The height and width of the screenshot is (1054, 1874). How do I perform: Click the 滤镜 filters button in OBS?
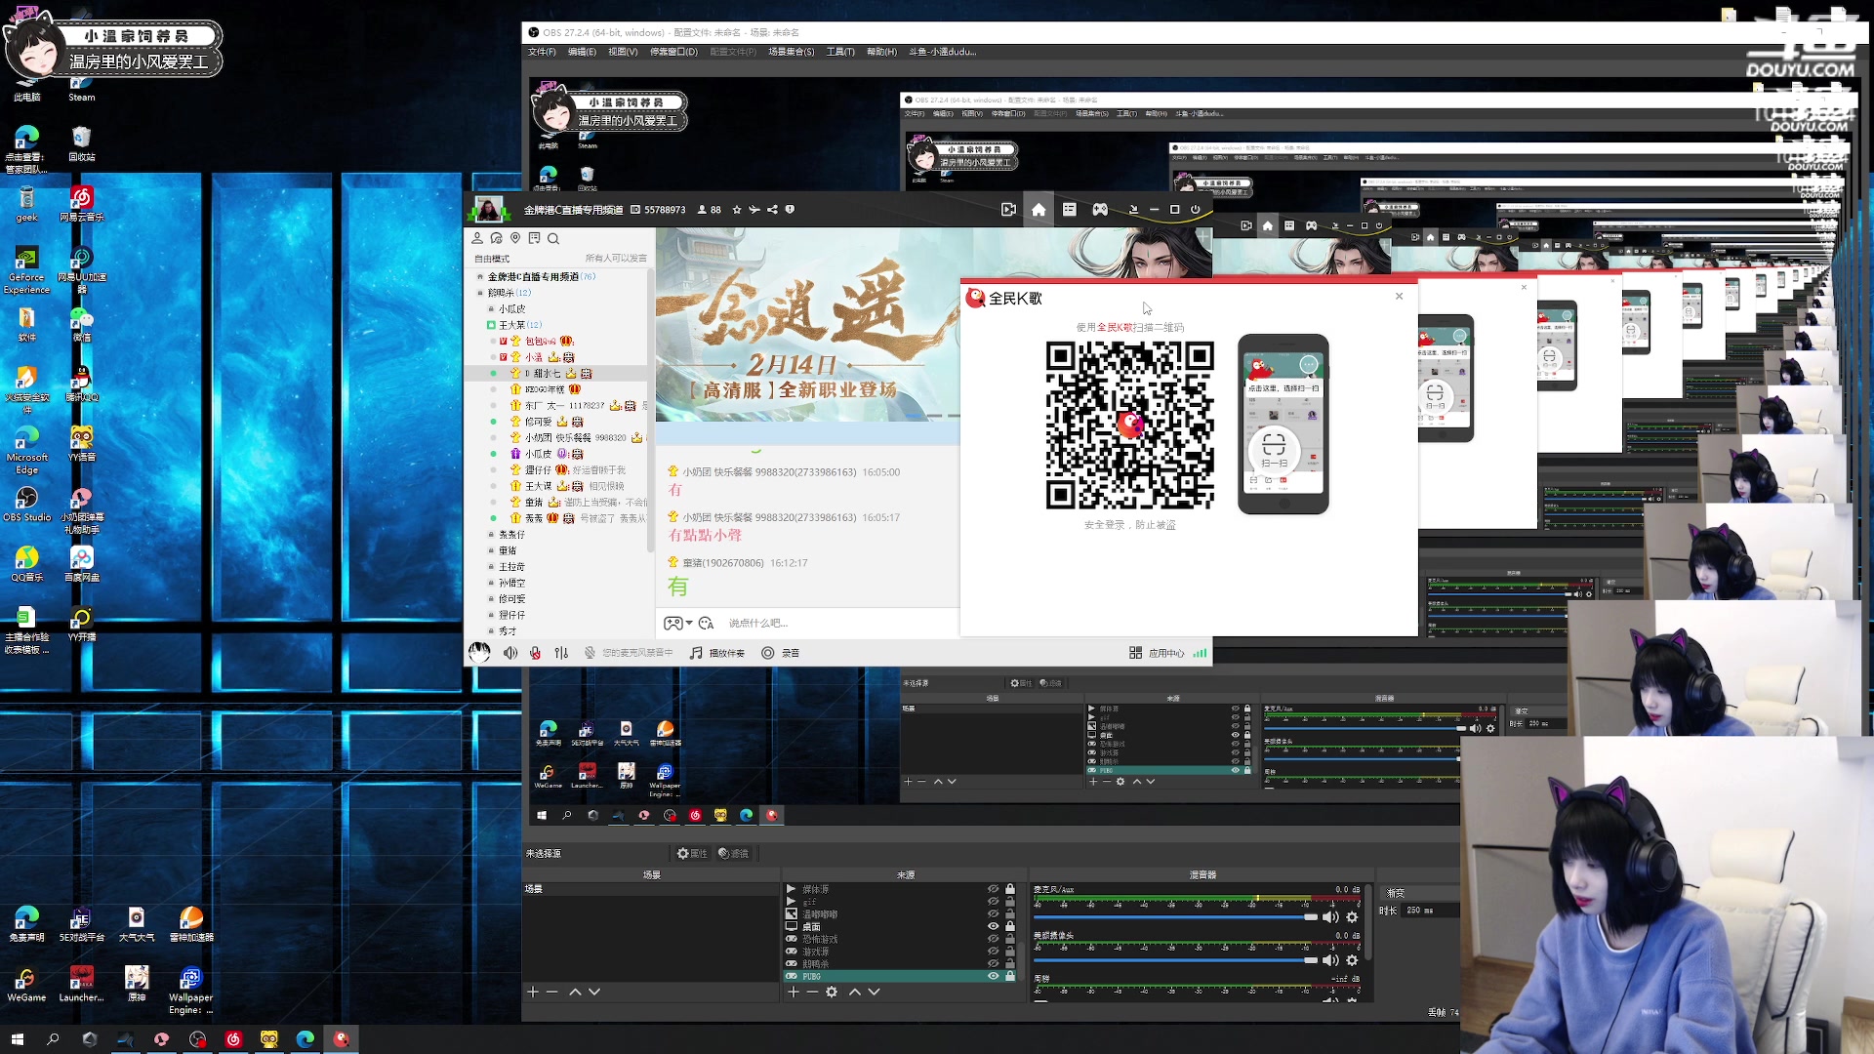pos(733,854)
